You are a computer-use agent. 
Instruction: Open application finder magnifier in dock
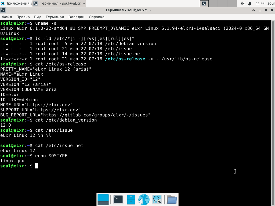[157, 200]
